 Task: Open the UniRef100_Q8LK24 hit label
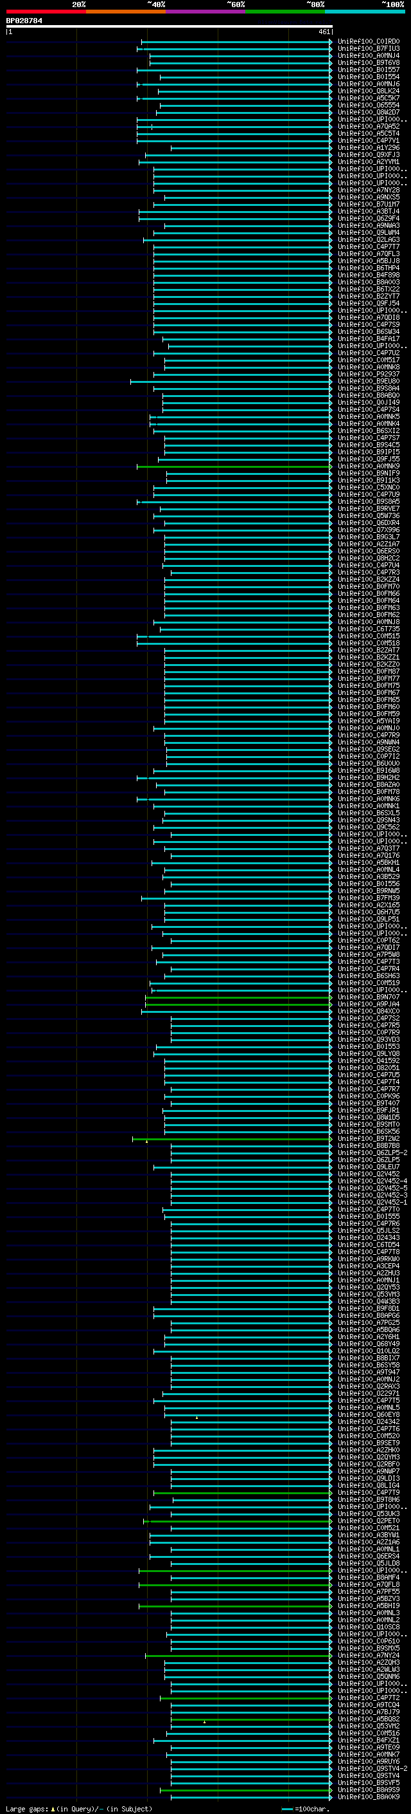(x=369, y=91)
